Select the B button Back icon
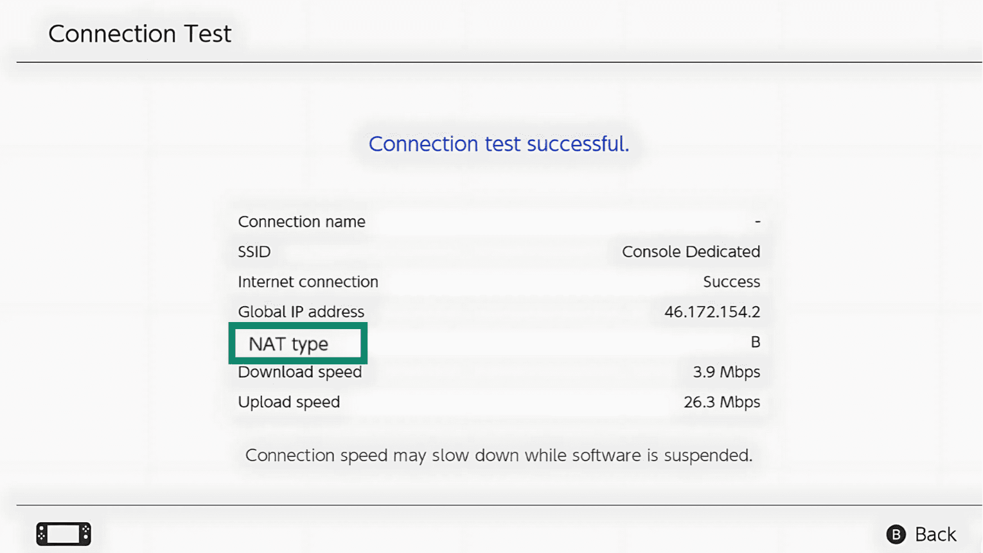Image resolution: width=983 pixels, height=553 pixels. click(897, 534)
